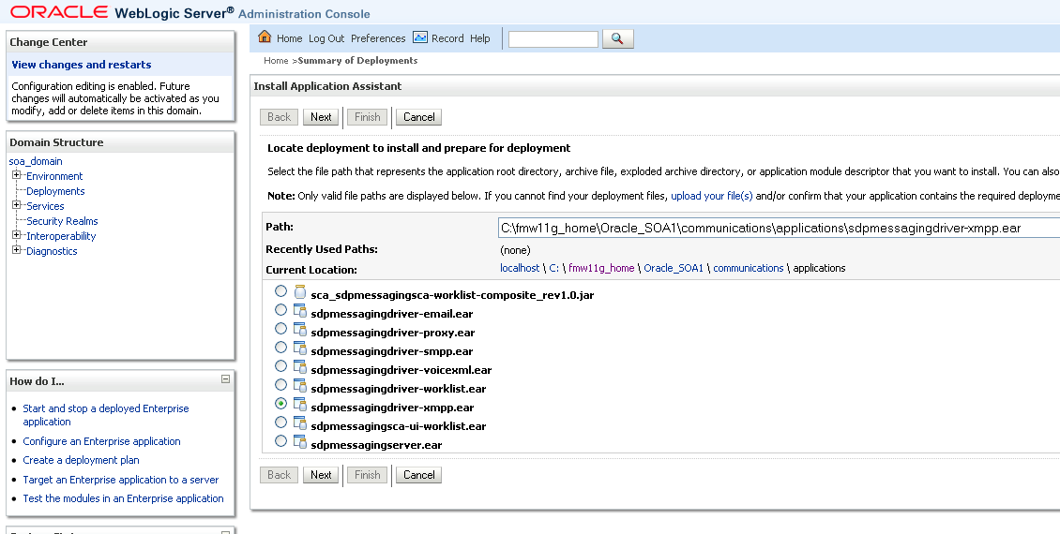Navigate to fmw11g_home in Current Location
This screenshot has height=534, width=1060.
click(x=601, y=268)
